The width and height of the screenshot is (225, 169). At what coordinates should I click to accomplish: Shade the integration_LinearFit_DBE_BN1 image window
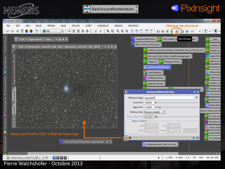(109, 47)
